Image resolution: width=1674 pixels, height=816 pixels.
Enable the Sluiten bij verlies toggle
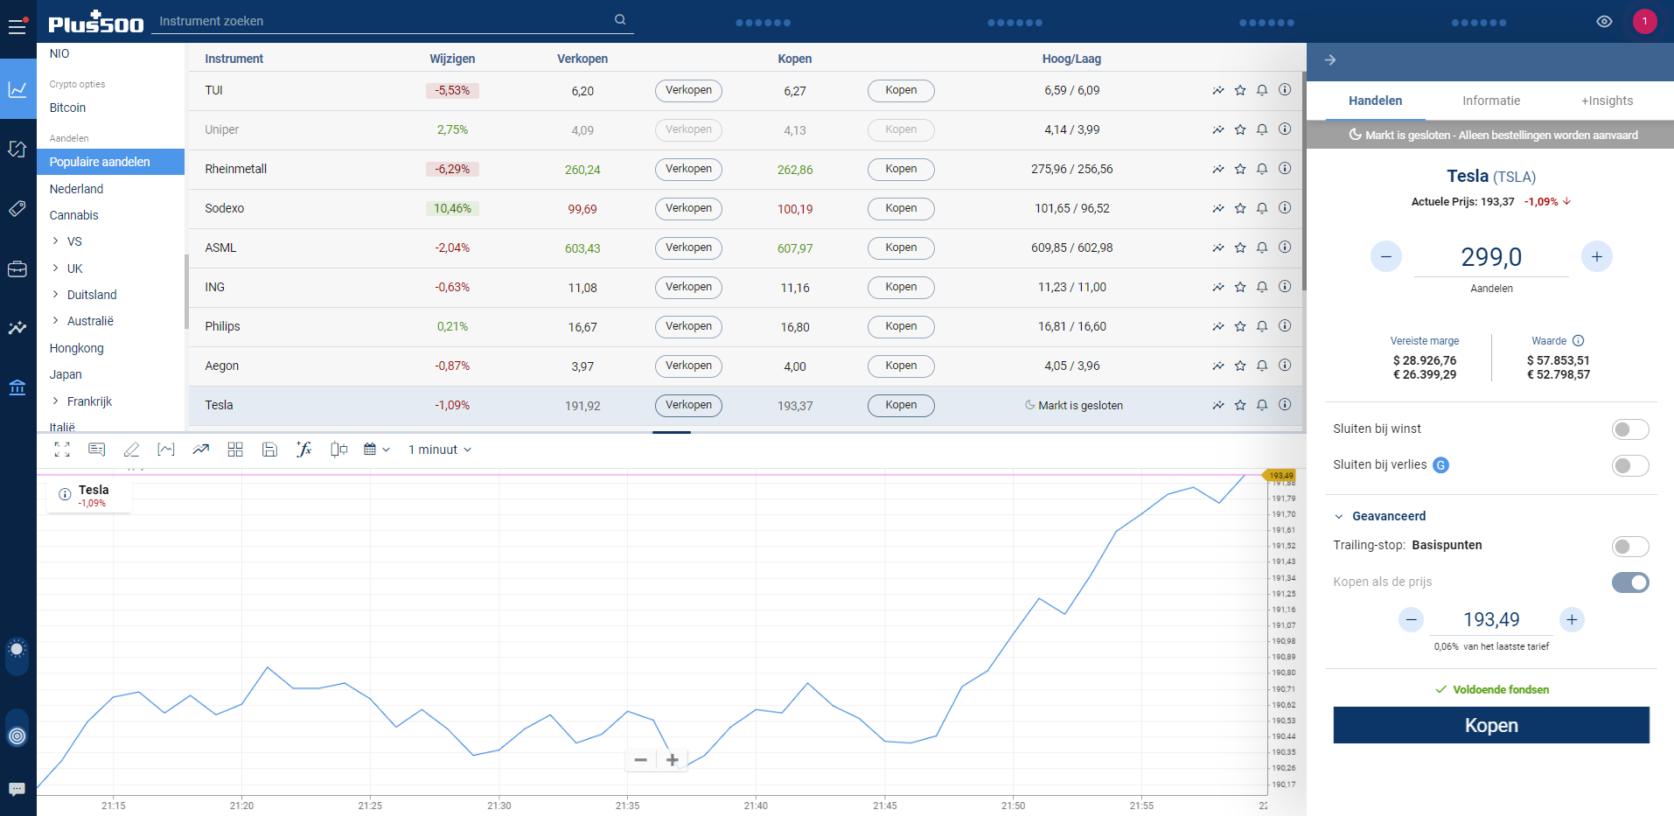[1629, 465]
